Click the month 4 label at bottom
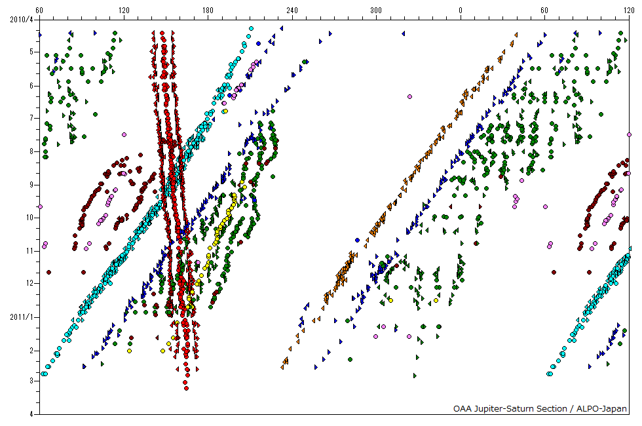The width and height of the screenshot is (642, 426). [31, 414]
